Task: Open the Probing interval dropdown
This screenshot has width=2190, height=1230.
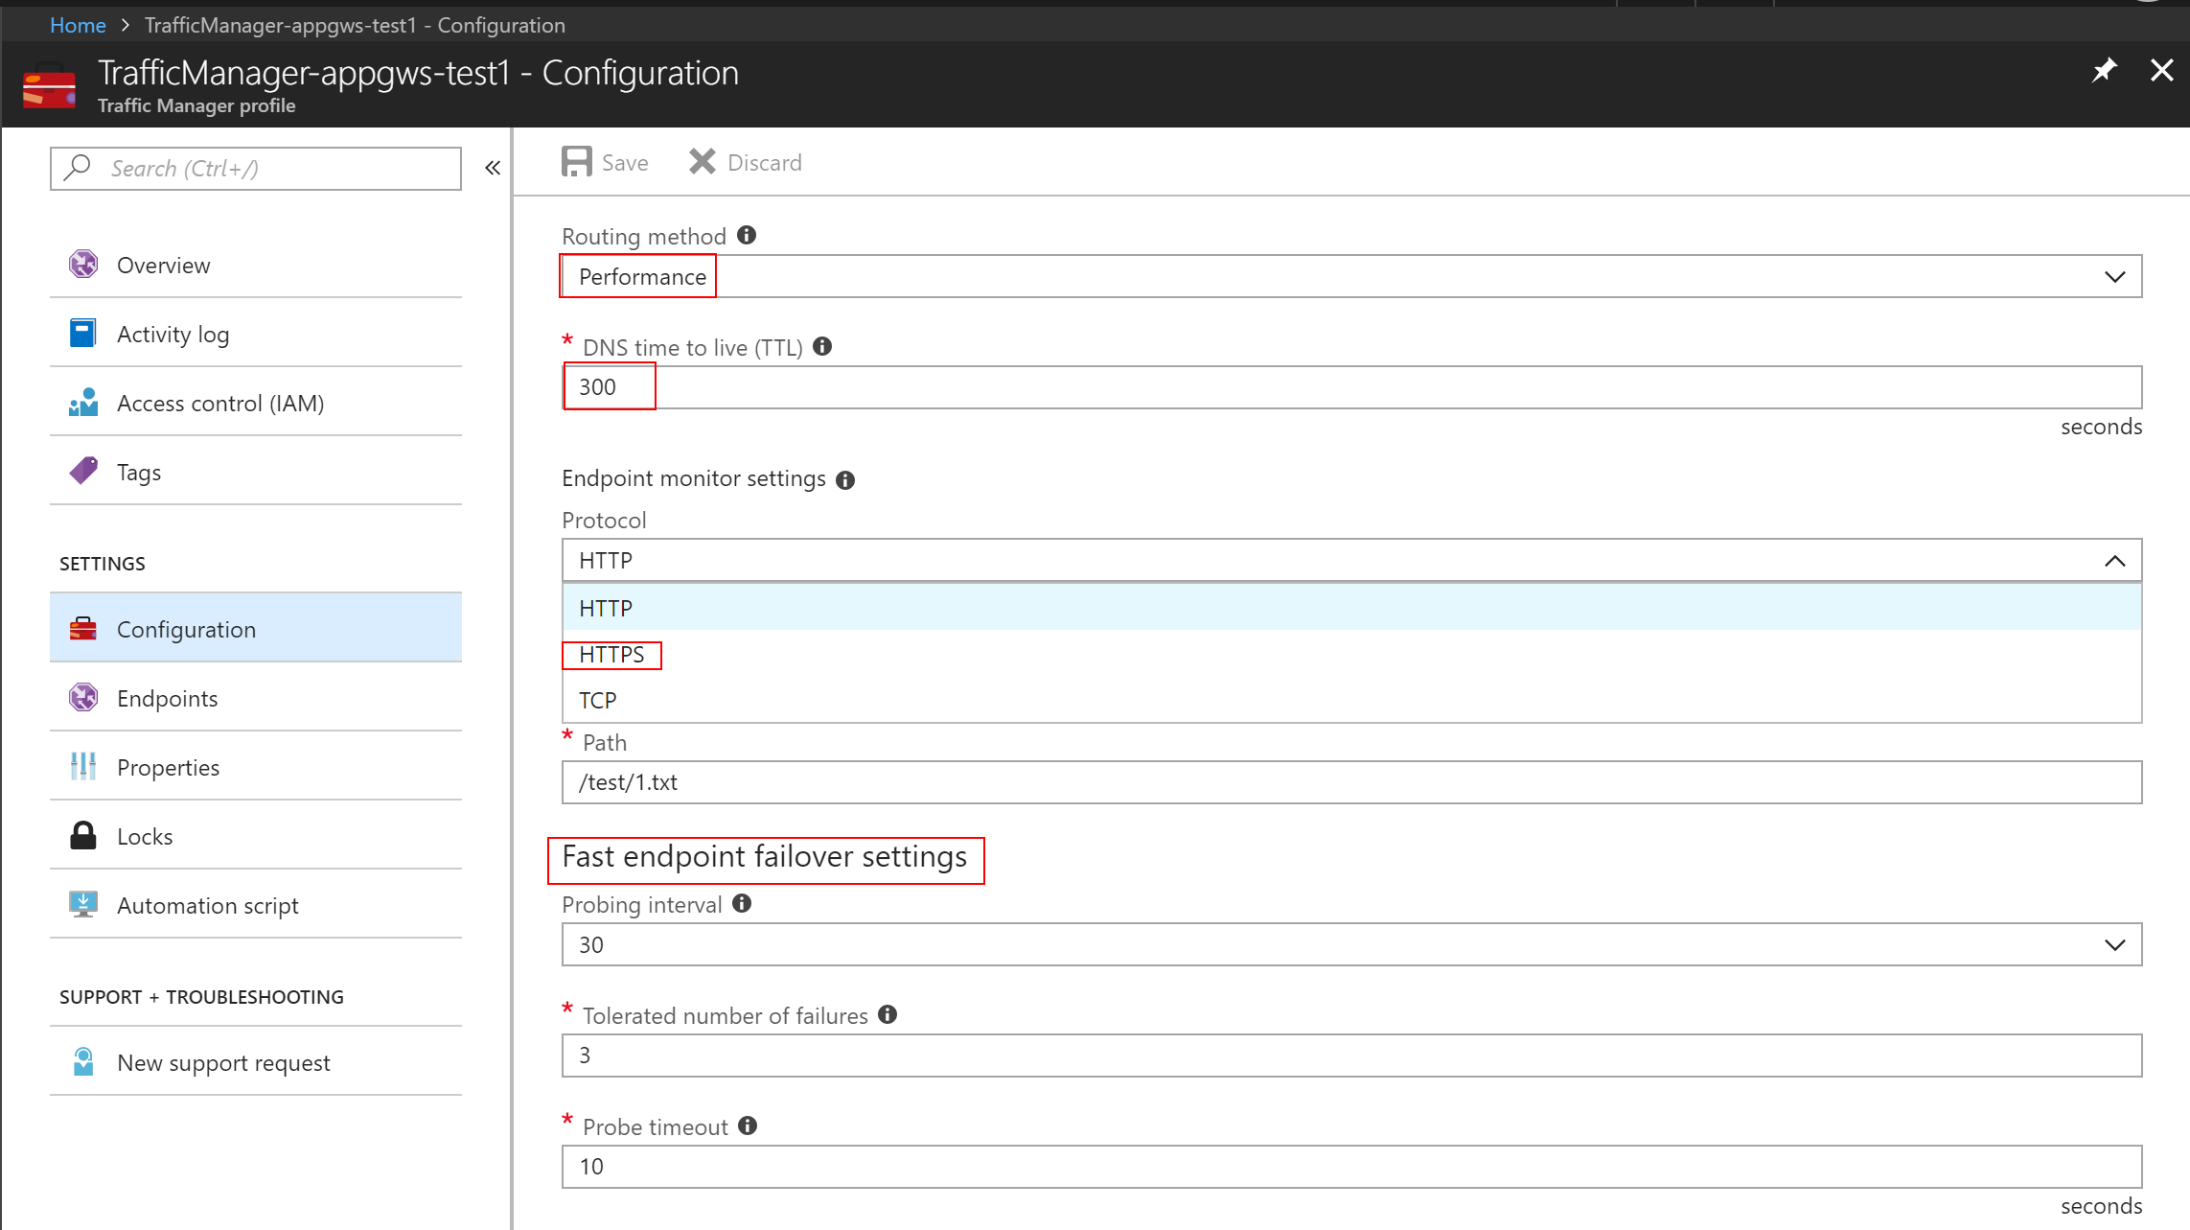Action: click(x=2114, y=945)
